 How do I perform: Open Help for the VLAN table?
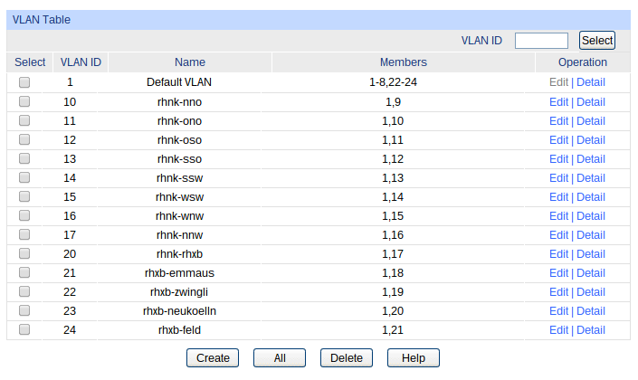[414, 358]
